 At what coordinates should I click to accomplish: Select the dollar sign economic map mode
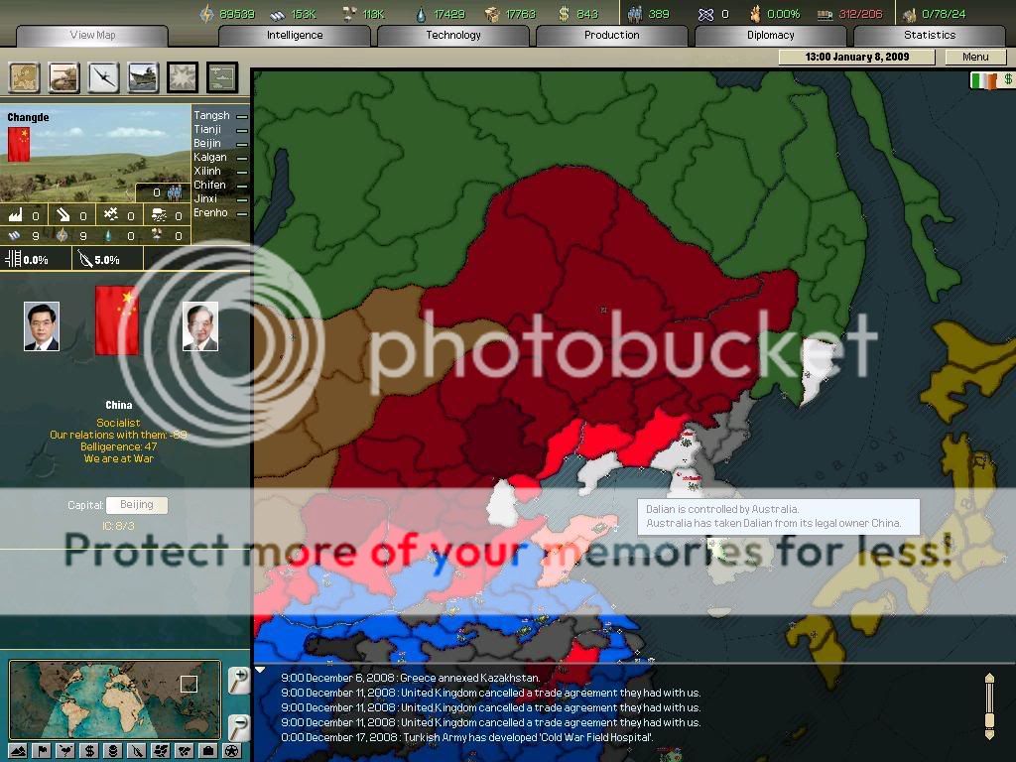click(x=89, y=750)
